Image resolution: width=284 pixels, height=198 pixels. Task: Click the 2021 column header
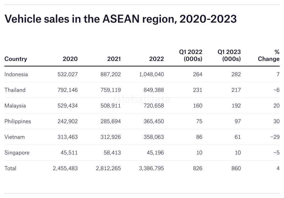(114, 59)
